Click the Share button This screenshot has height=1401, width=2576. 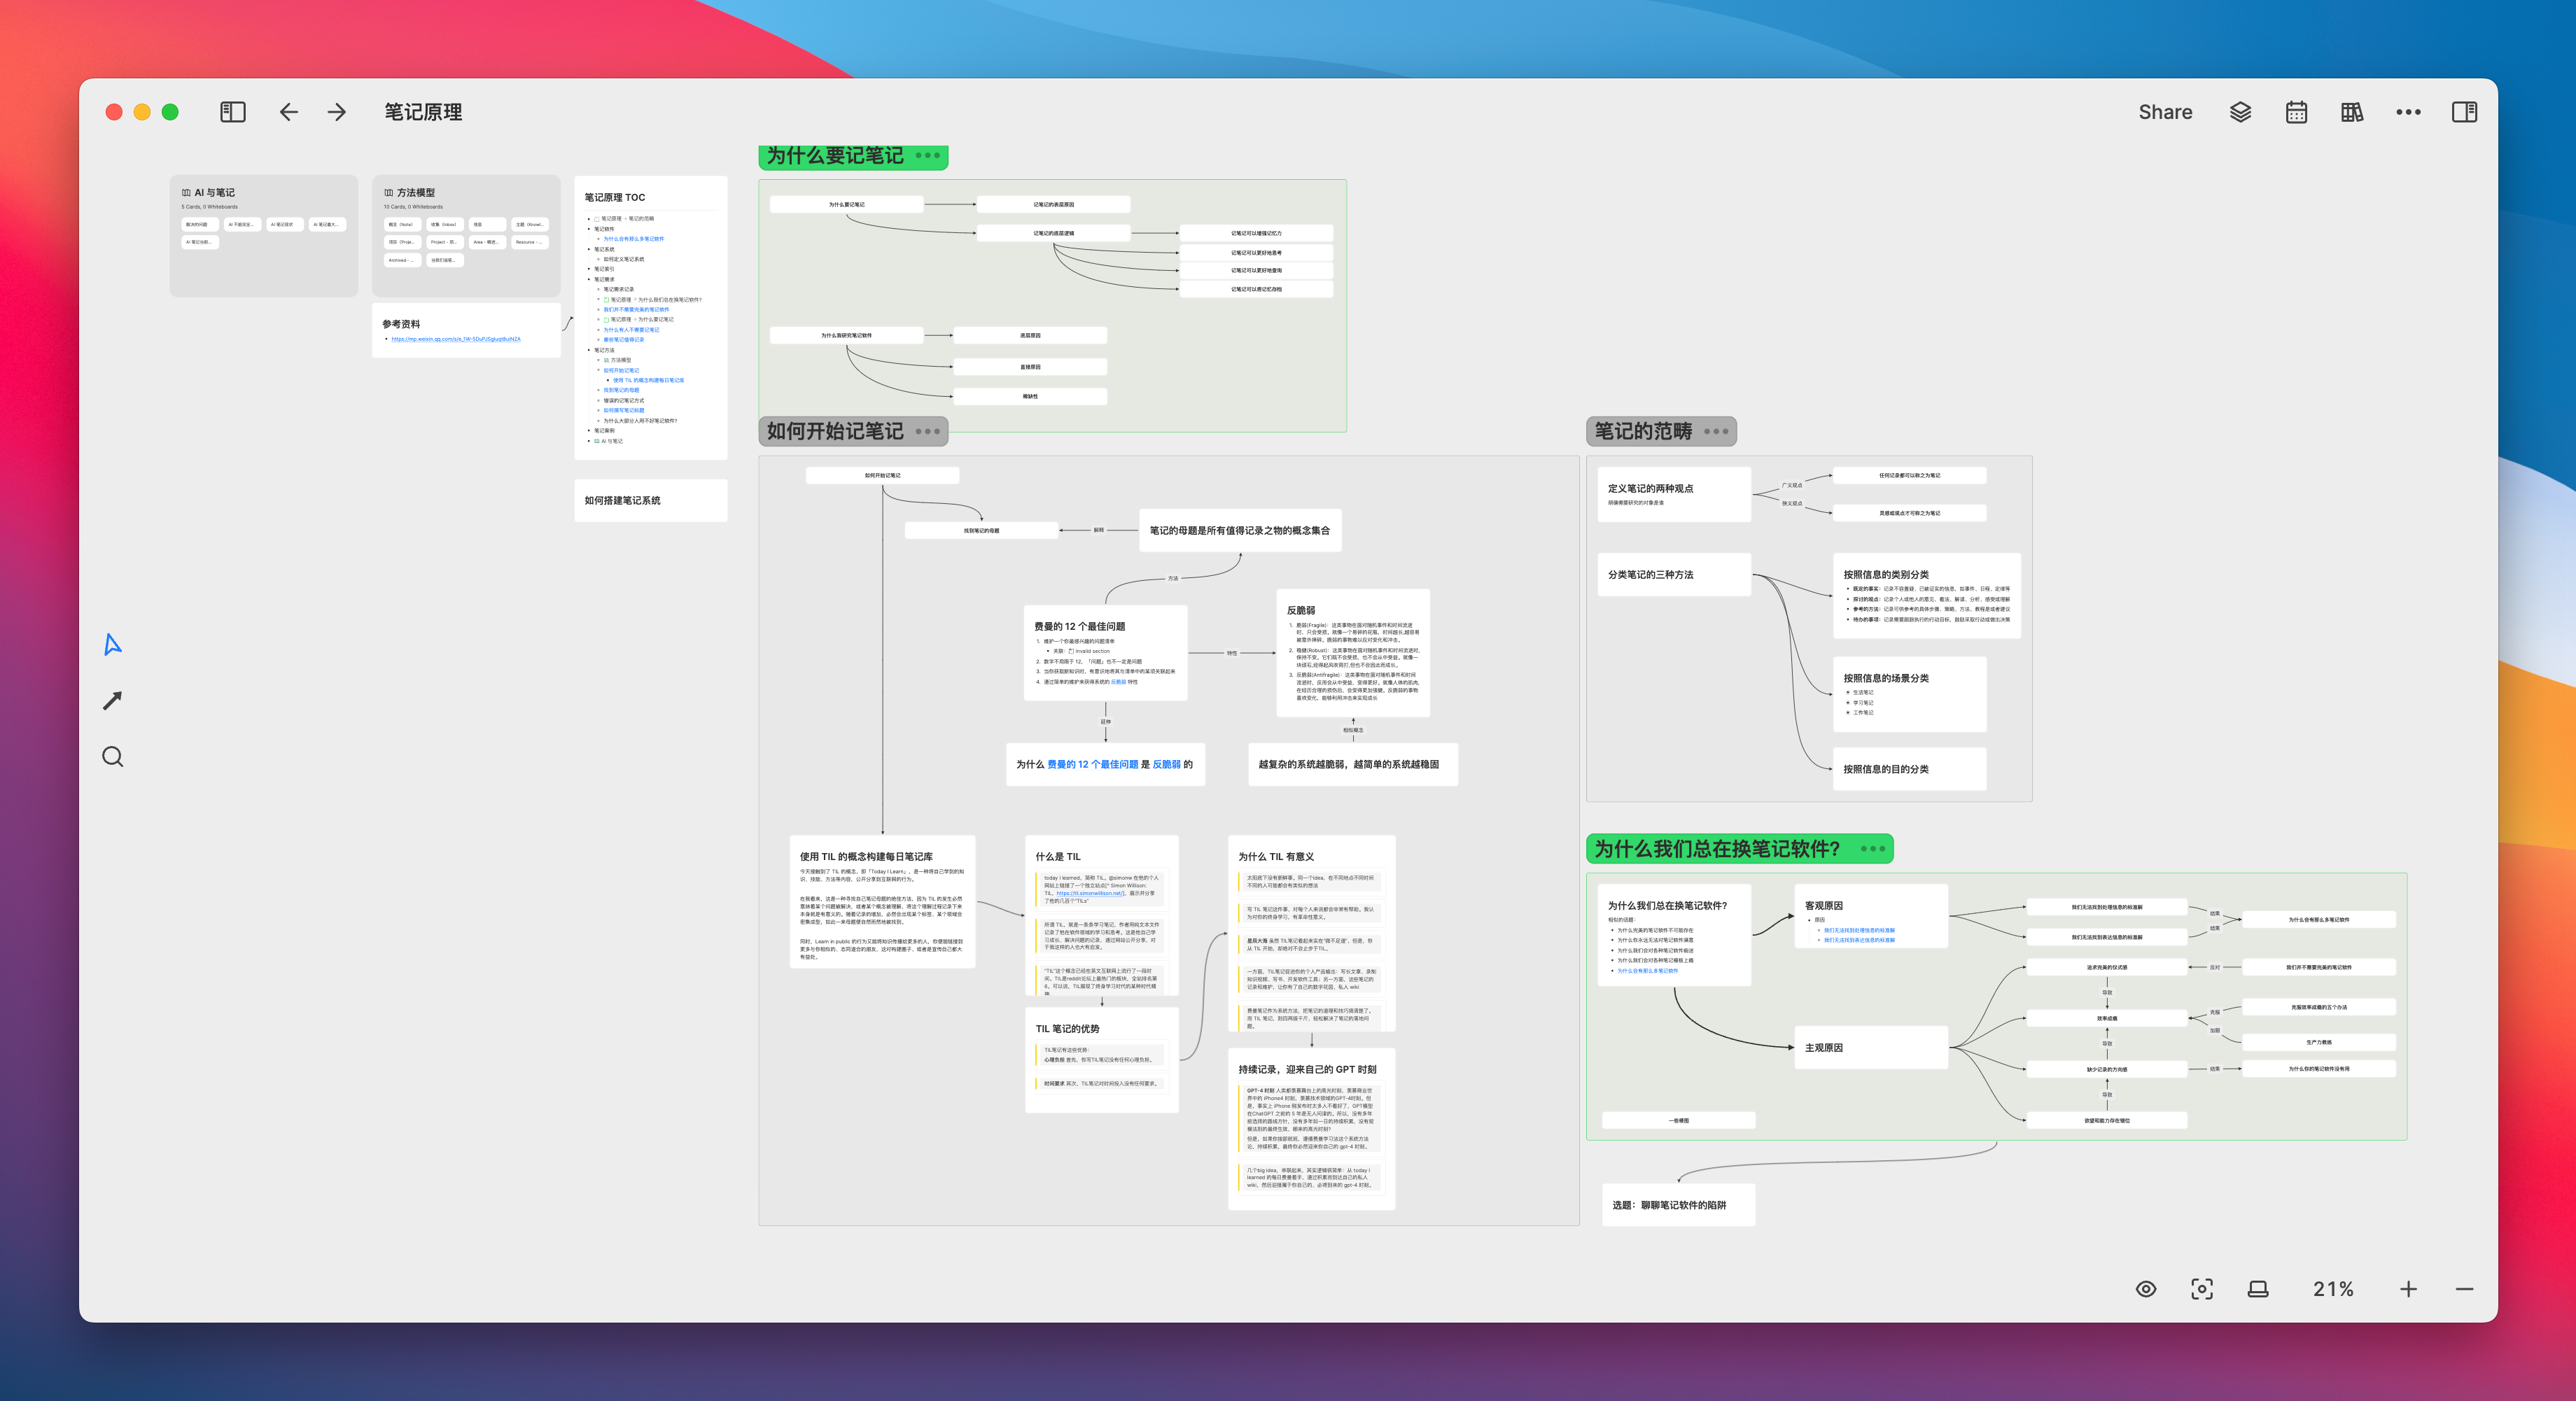[2165, 112]
